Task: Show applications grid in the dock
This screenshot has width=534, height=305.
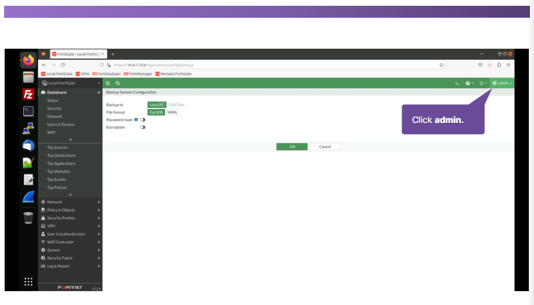Action: 28,281
